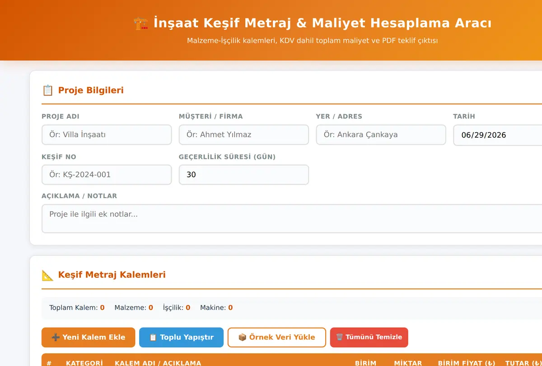Click the MİKTAR column header
Viewport: 542px width, 366px height.
coord(408,363)
